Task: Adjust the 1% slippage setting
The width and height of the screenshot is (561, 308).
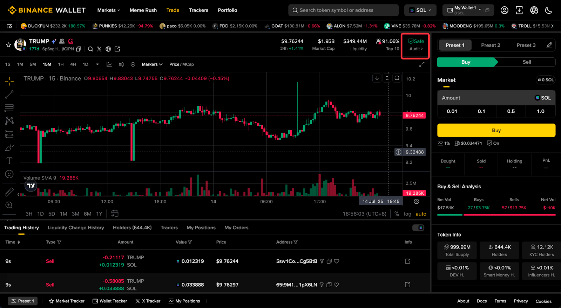Action: (444, 143)
